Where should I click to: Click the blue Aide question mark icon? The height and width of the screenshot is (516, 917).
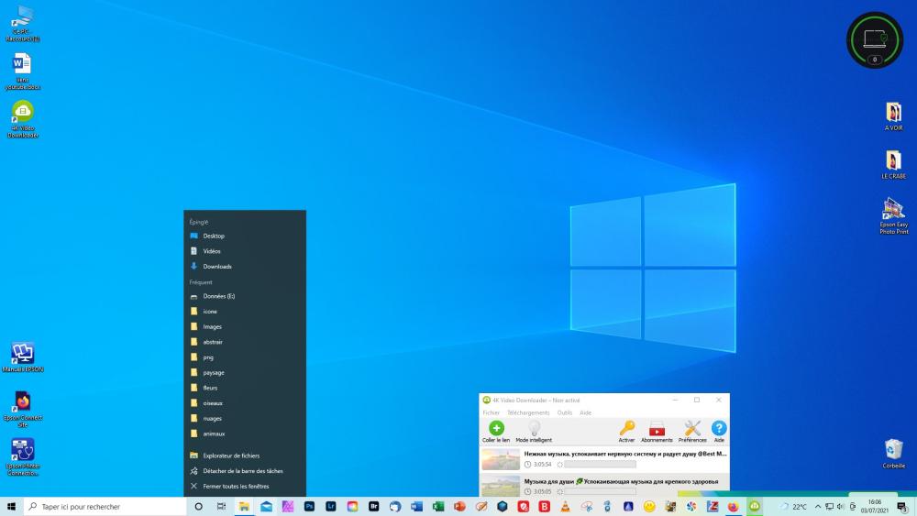coord(719,429)
